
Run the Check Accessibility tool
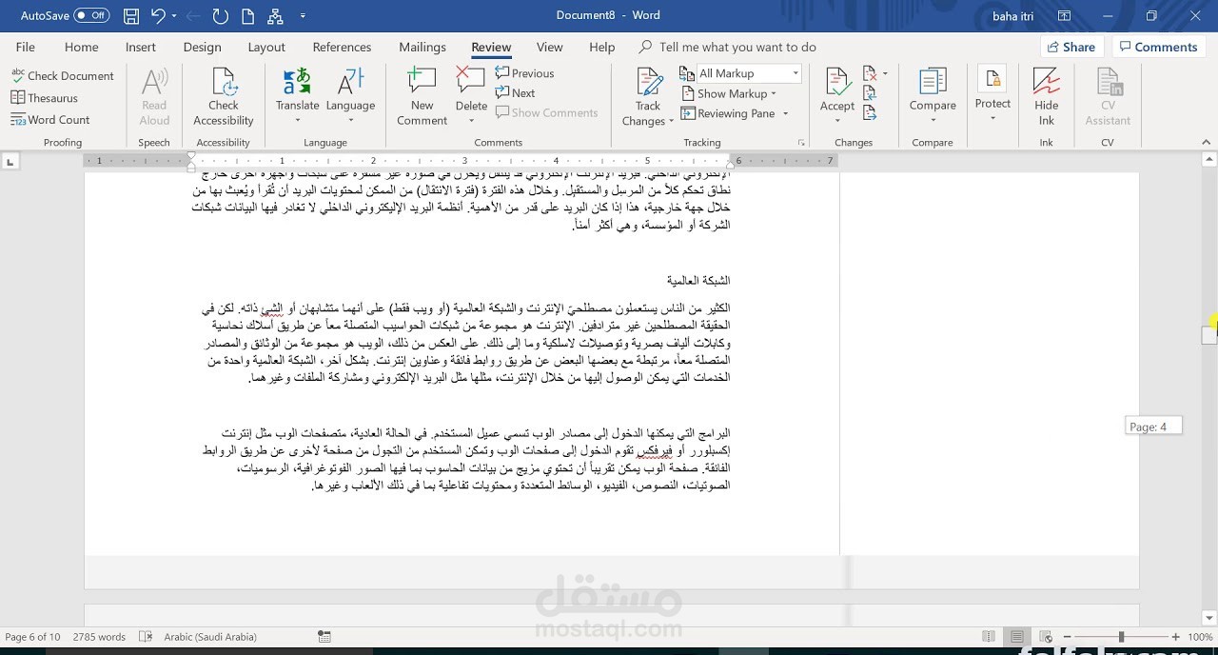point(223,95)
